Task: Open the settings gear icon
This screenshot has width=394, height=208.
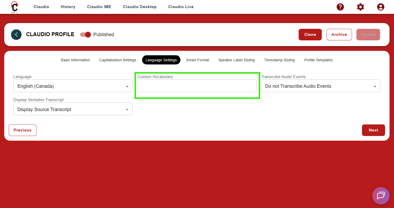Action: pyautogui.click(x=360, y=7)
